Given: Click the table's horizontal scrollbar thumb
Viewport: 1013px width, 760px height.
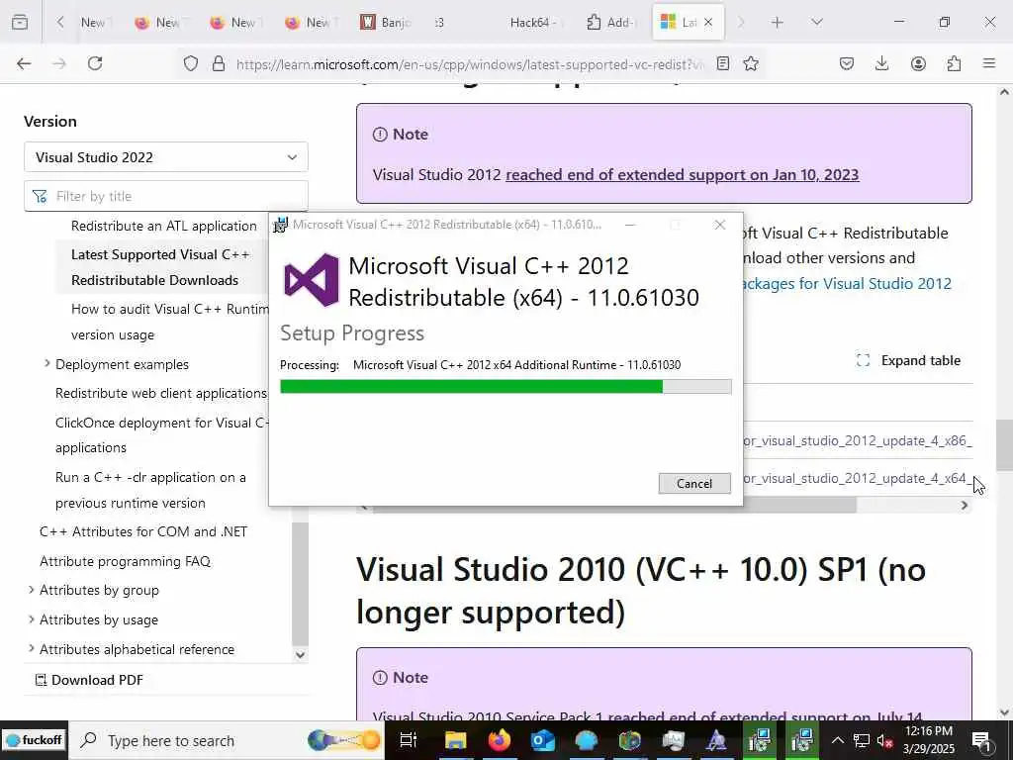Looking at the screenshot, I should click(615, 506).
